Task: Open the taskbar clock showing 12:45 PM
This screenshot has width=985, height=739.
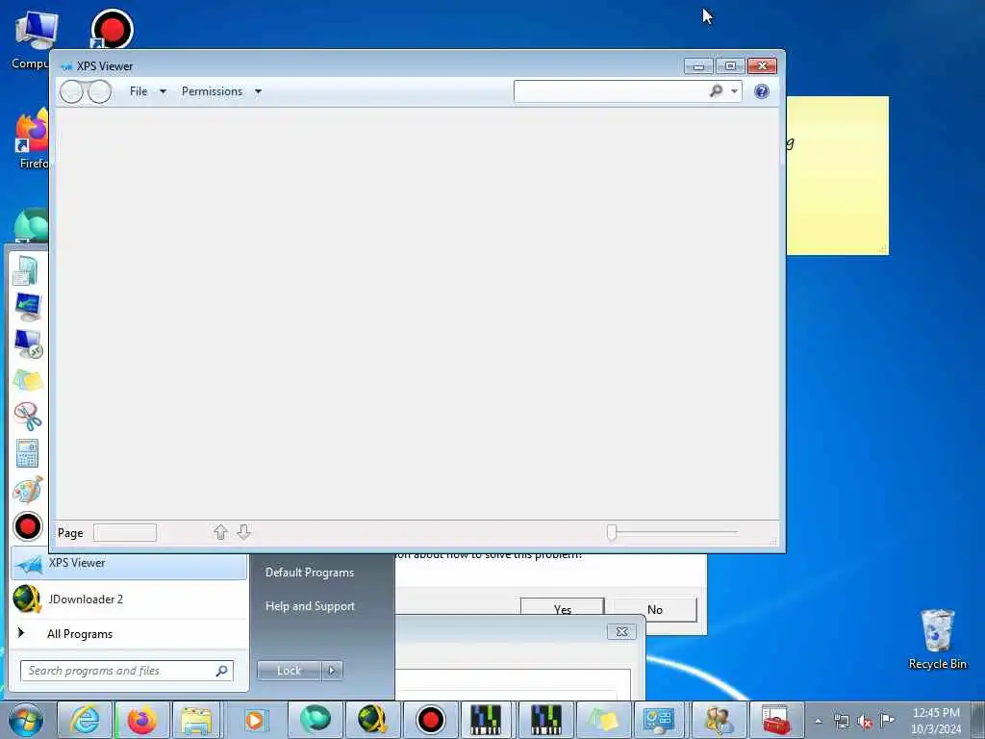Action: pos(936,721)
